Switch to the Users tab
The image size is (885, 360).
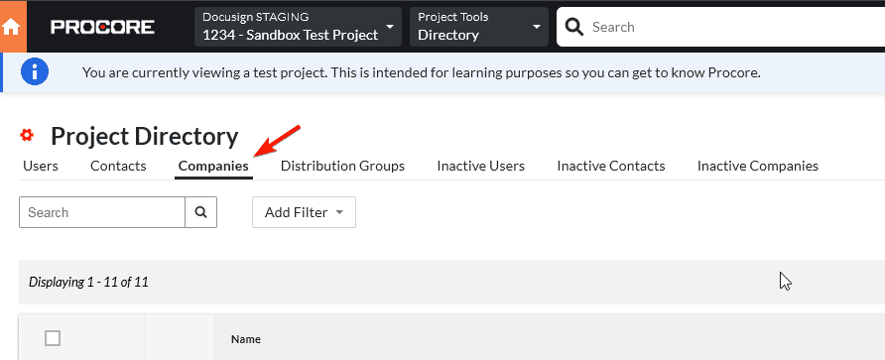click(40, 166)
